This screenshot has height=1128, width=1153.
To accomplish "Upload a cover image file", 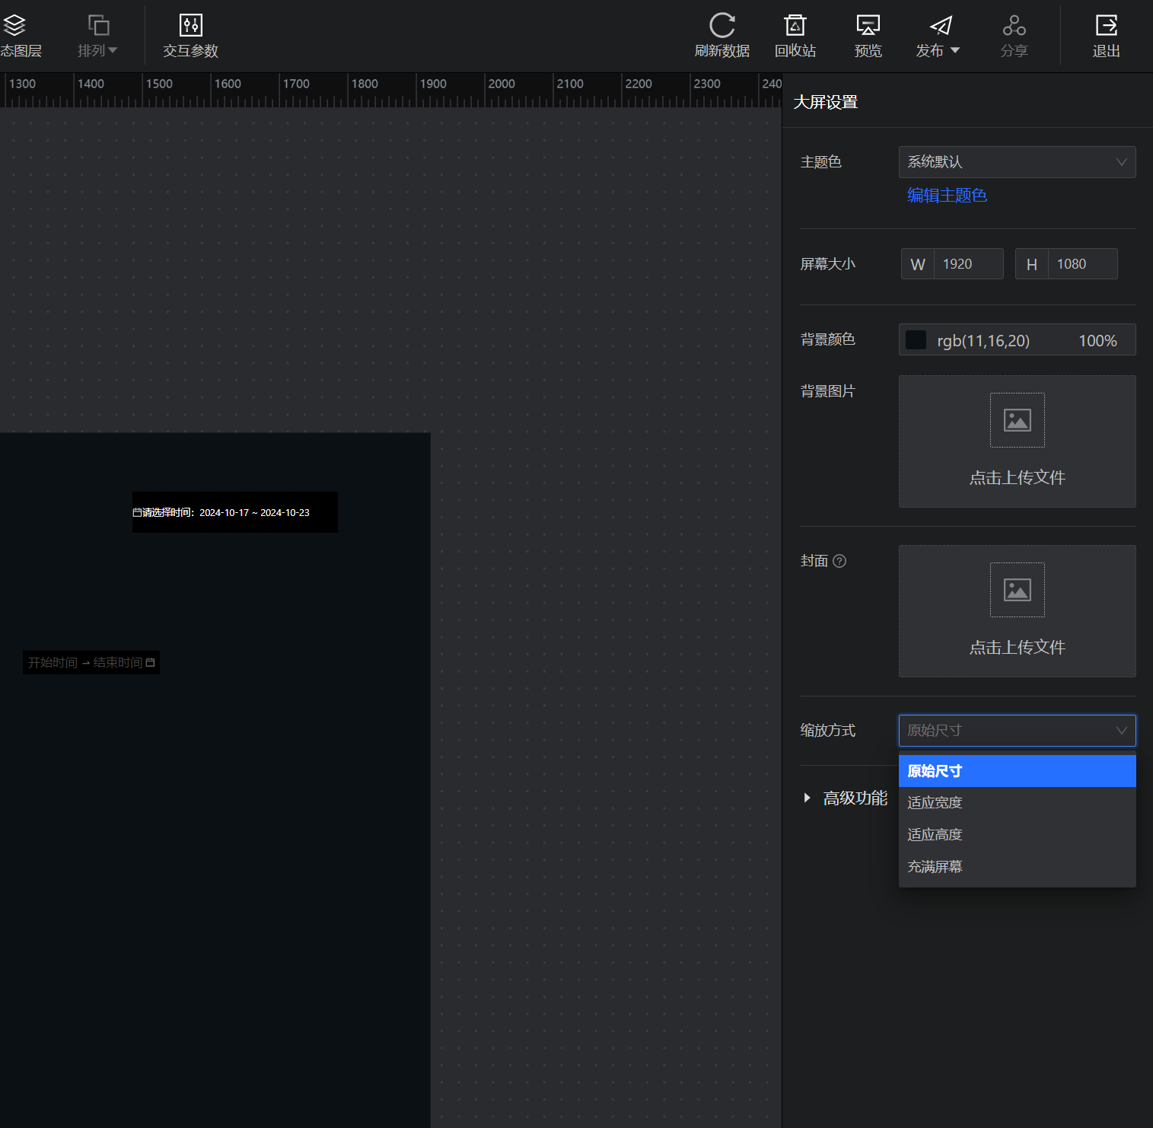I will 1017,611.
